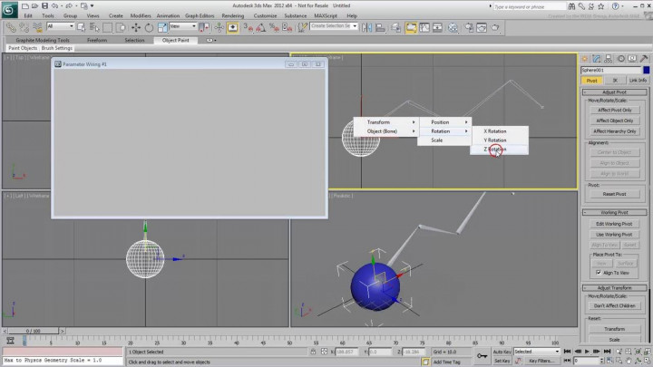The height and width of the screenshot is (367, 653).
Task: Open the Display command panel tab
Action: tap(632, 59)
